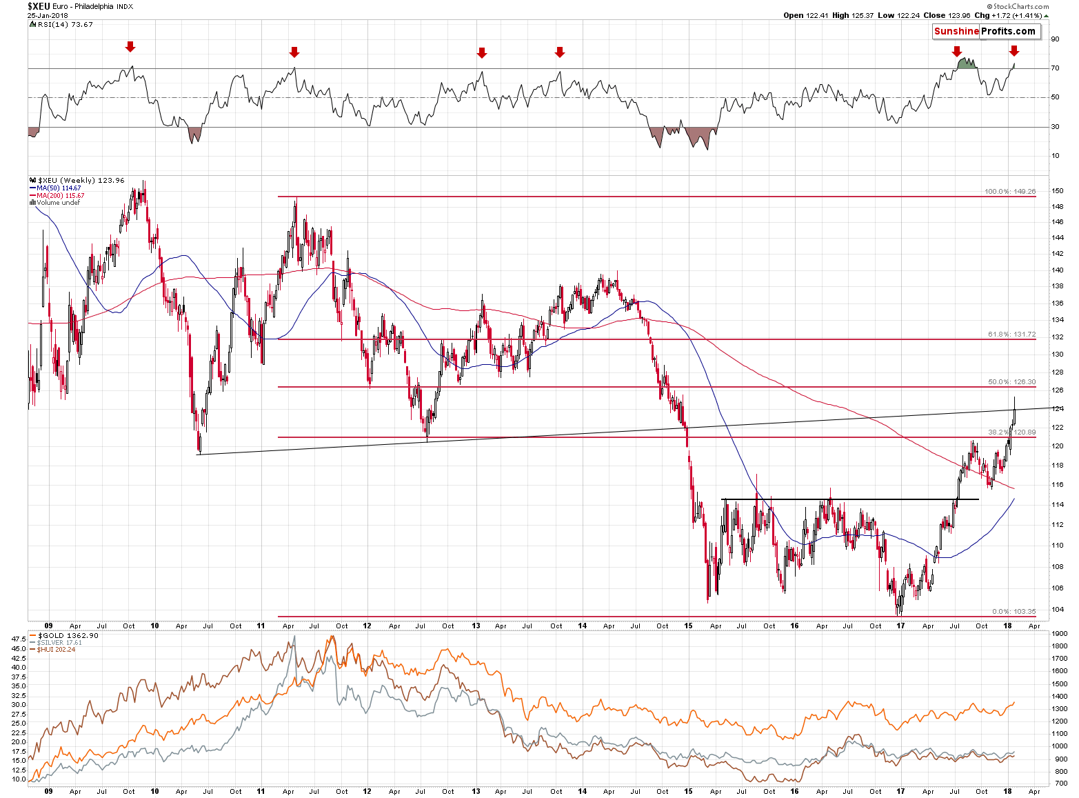Select the $GOLD 1362.90 legend entry
1079x798 pixels.
68,635
